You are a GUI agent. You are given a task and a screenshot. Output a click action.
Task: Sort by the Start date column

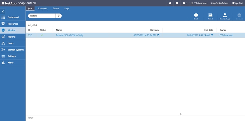click(x=154, y=30)
